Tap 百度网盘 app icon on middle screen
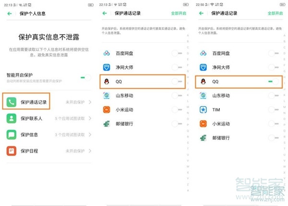 coord(107,53)
